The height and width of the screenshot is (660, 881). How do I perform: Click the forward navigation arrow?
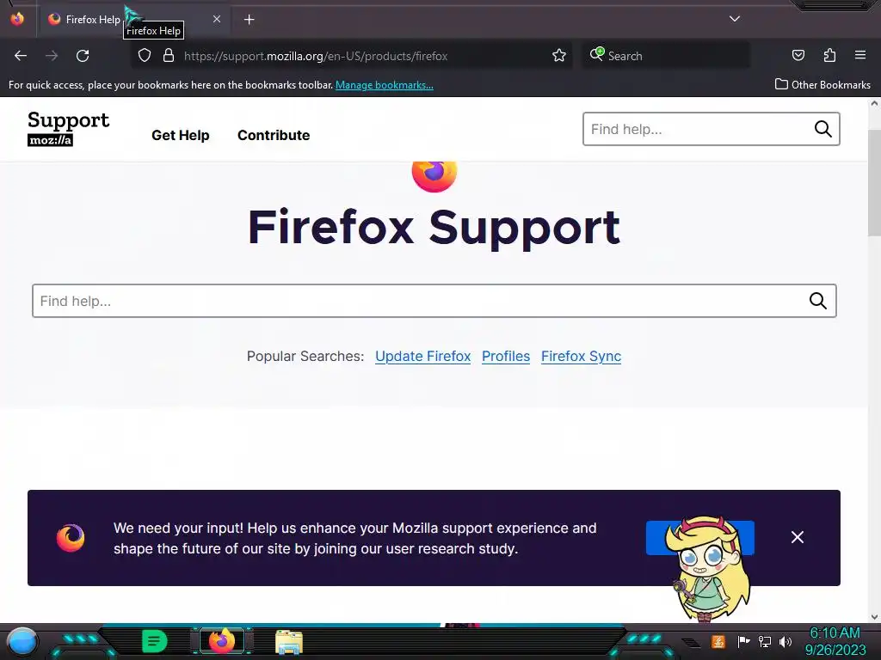[x=52, y=56]
